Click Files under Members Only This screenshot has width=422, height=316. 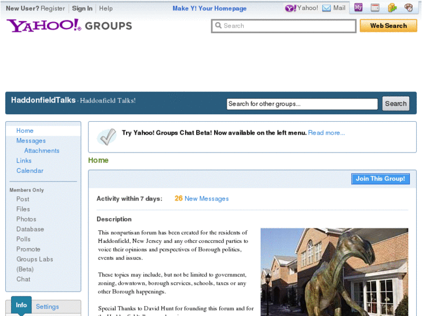[23, 209]
